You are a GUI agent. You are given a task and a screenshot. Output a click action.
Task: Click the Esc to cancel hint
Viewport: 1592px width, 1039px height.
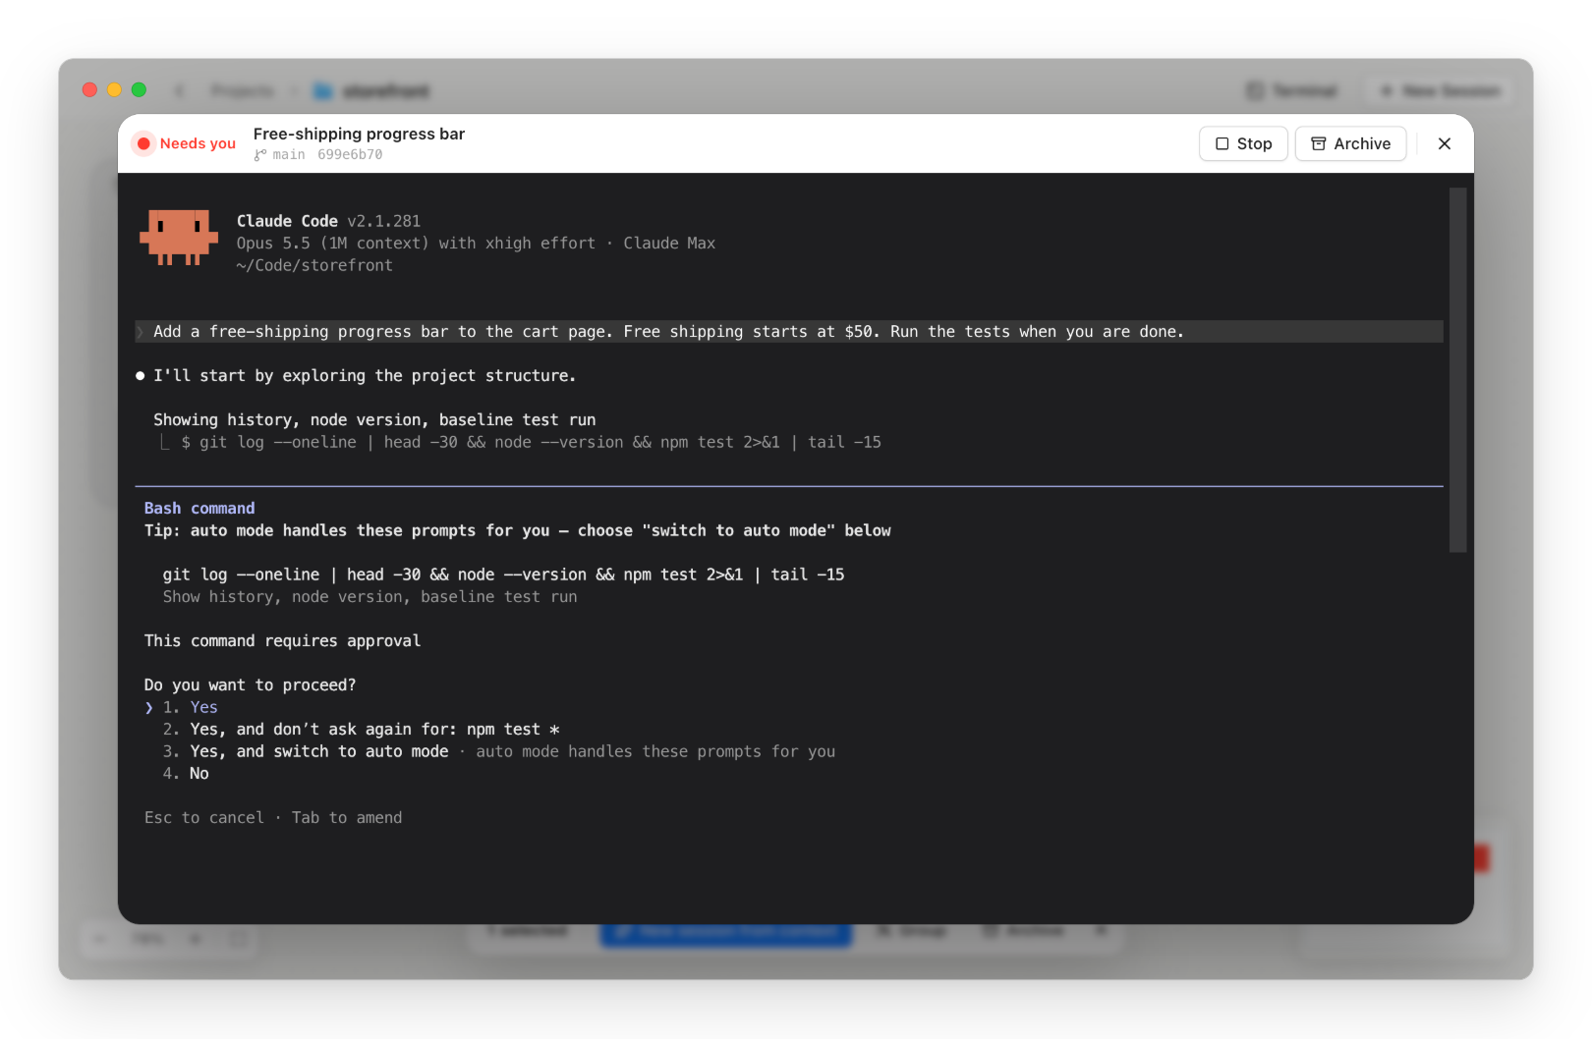tap(204, 818)
